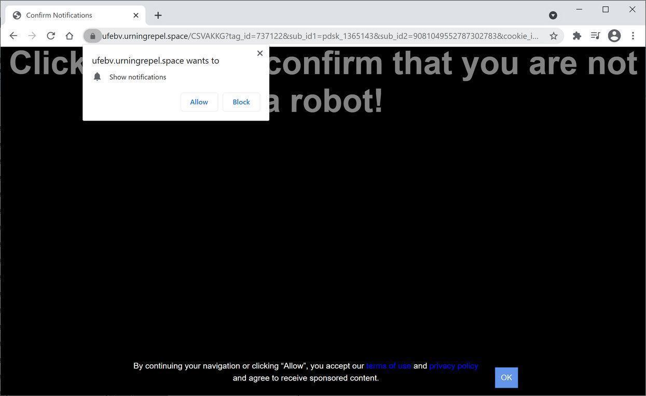Open the privacy policy link
This screenshot has height=396, width=646.
[453, 365]
